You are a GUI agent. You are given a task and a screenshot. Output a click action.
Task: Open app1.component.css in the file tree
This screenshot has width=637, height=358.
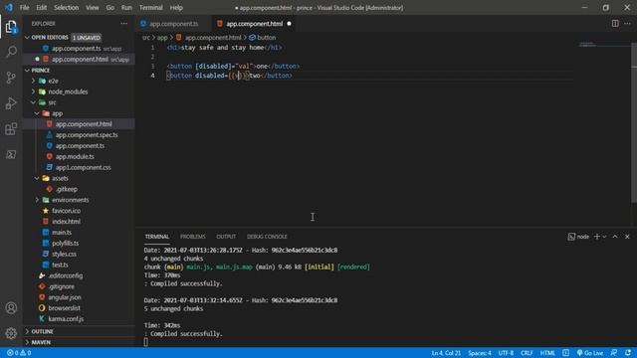coord(84,167)
